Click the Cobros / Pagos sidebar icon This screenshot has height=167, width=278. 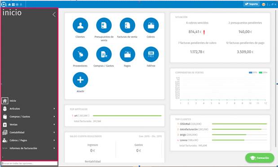pyautogui.click(x=5, y=141)
